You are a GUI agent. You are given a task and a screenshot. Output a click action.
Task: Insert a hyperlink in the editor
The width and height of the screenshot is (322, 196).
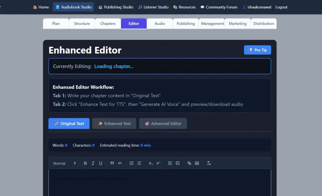(x=189, y=163)
